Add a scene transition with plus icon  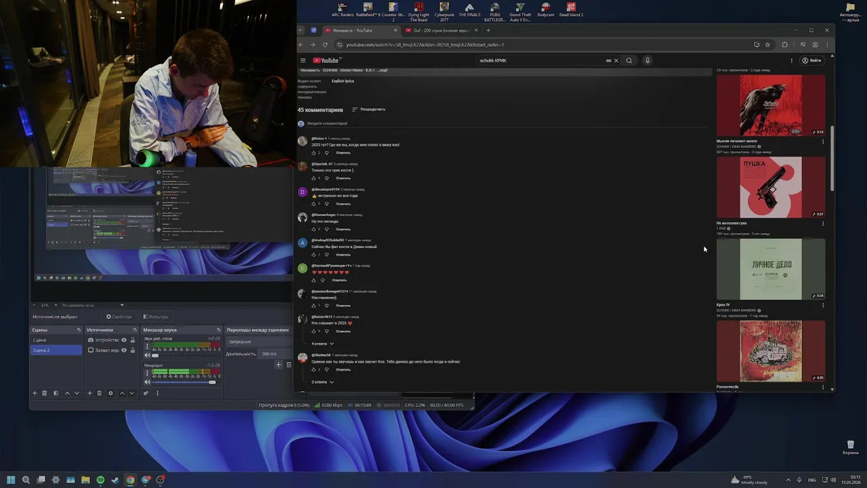tap(278, 365)
